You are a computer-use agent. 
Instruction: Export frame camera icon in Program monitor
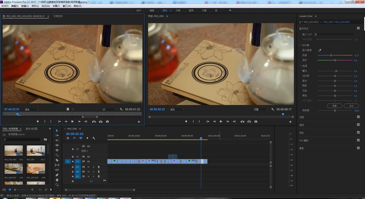(256, 121)
